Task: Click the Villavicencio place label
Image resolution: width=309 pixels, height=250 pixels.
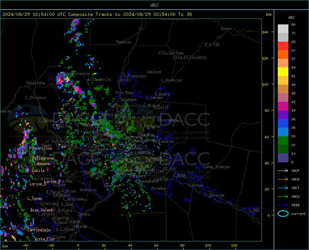Action: coord(77,74)
